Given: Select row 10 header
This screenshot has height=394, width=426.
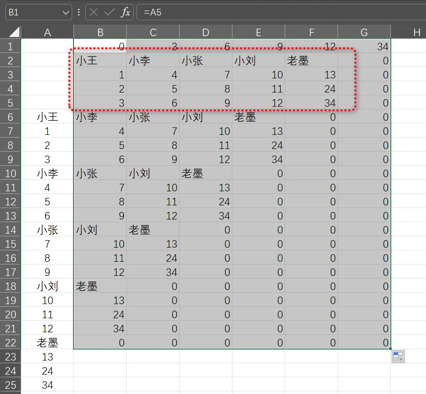Looking at the screenshot, I should (10, 173).
